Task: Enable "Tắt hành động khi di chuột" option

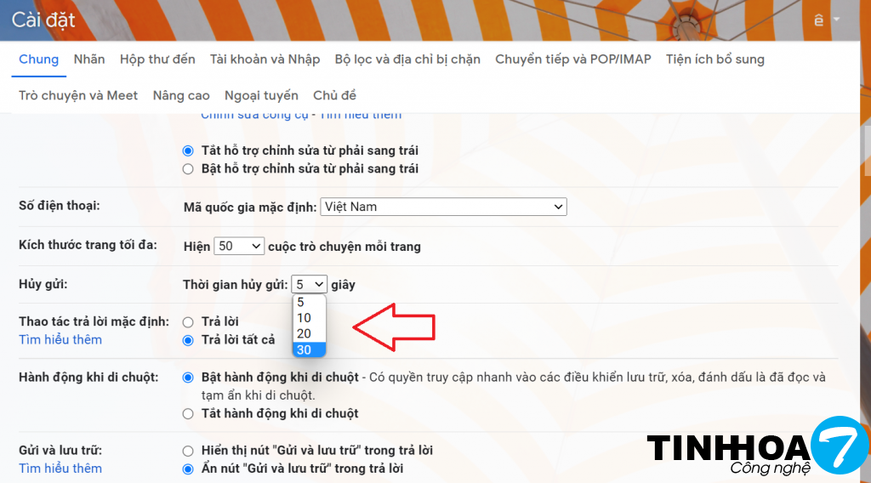Action: click(x=188, y=413)
